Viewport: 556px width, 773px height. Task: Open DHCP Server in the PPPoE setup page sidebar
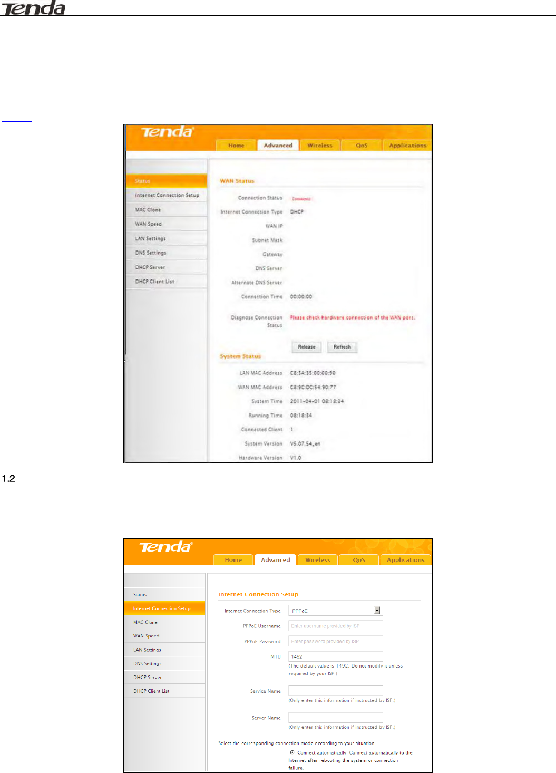click(x=165, y=677)
